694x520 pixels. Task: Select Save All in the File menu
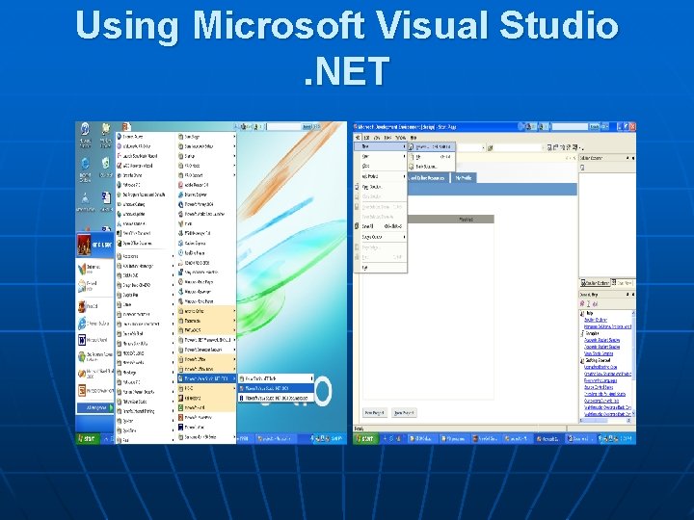[x=381, y=226]
